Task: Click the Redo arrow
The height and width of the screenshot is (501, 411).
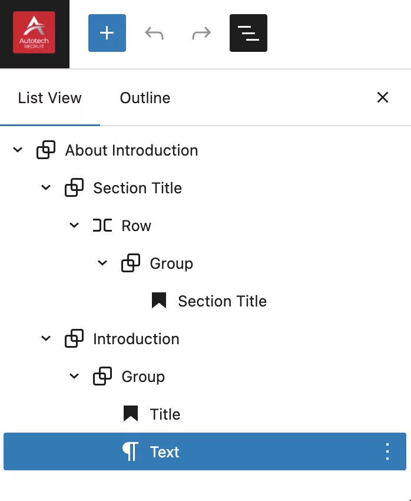Action: point(201,33)
